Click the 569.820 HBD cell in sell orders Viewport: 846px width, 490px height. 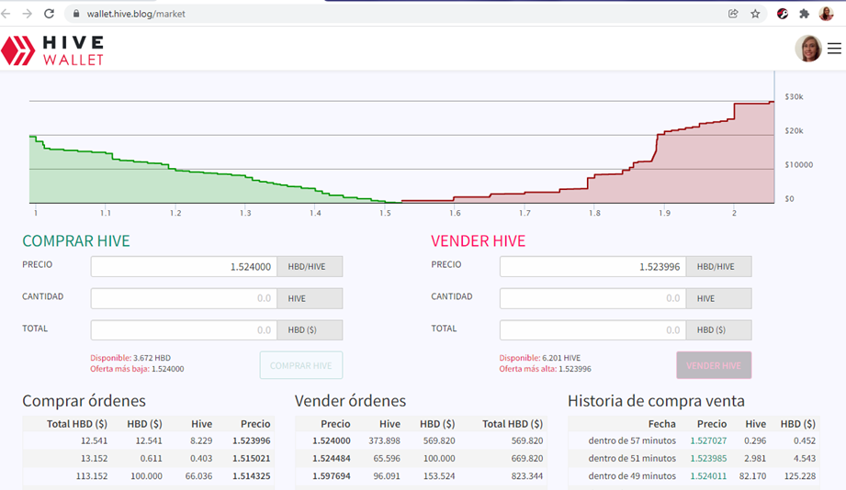point(439,441)
